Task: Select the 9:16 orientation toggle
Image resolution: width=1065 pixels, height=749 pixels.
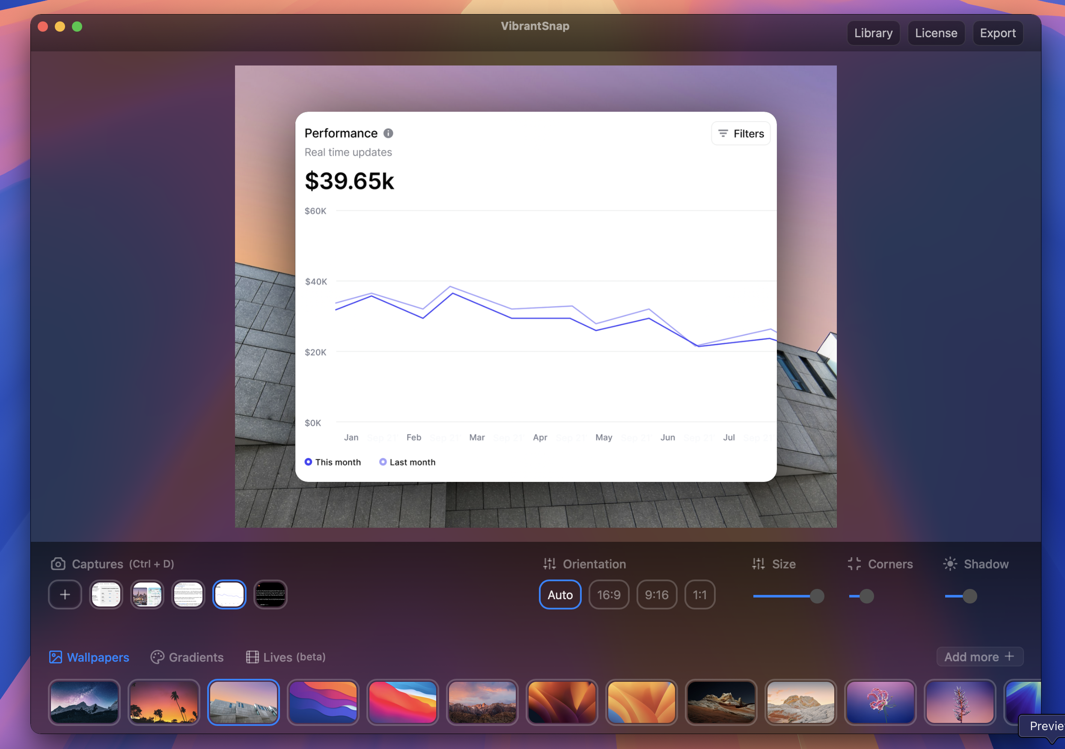Action: (657, 595)
